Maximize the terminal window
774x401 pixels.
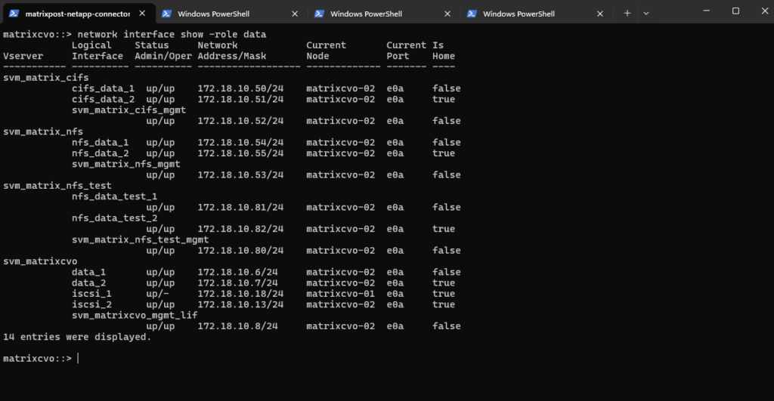[735, 11]
